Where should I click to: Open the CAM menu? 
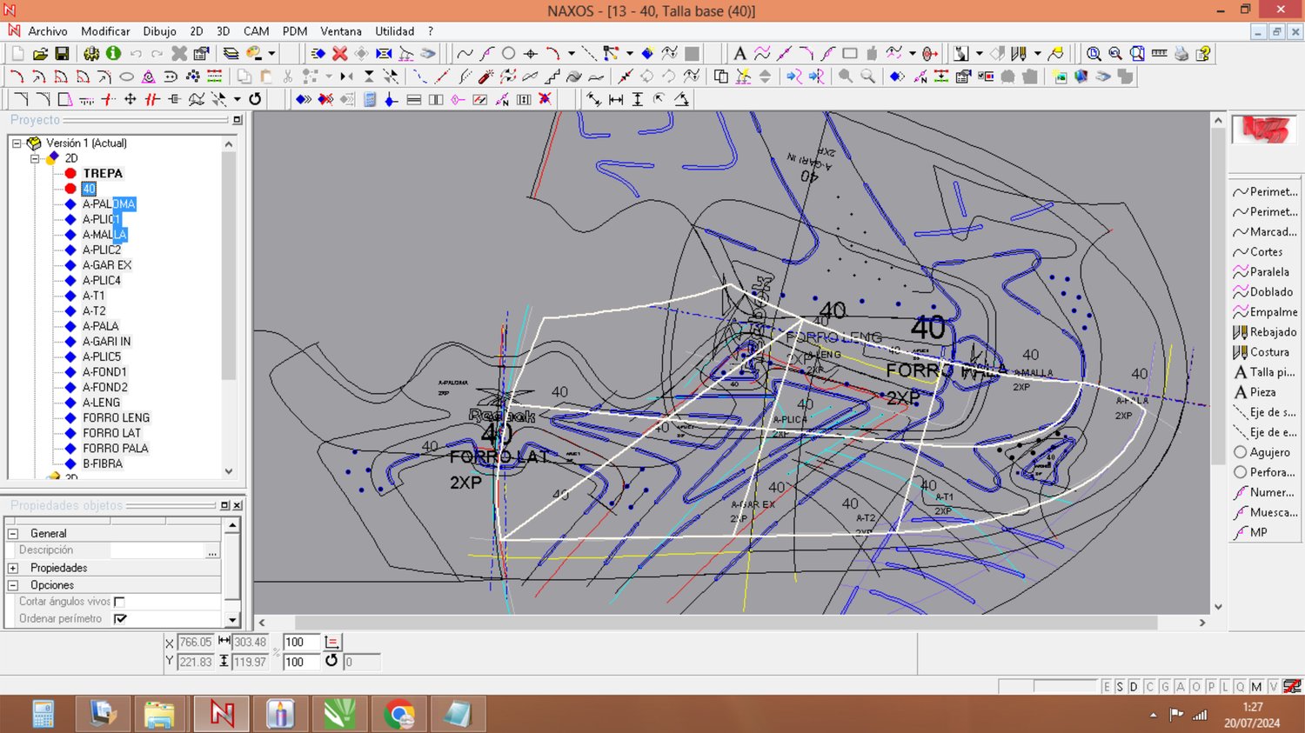coord(256,31)
